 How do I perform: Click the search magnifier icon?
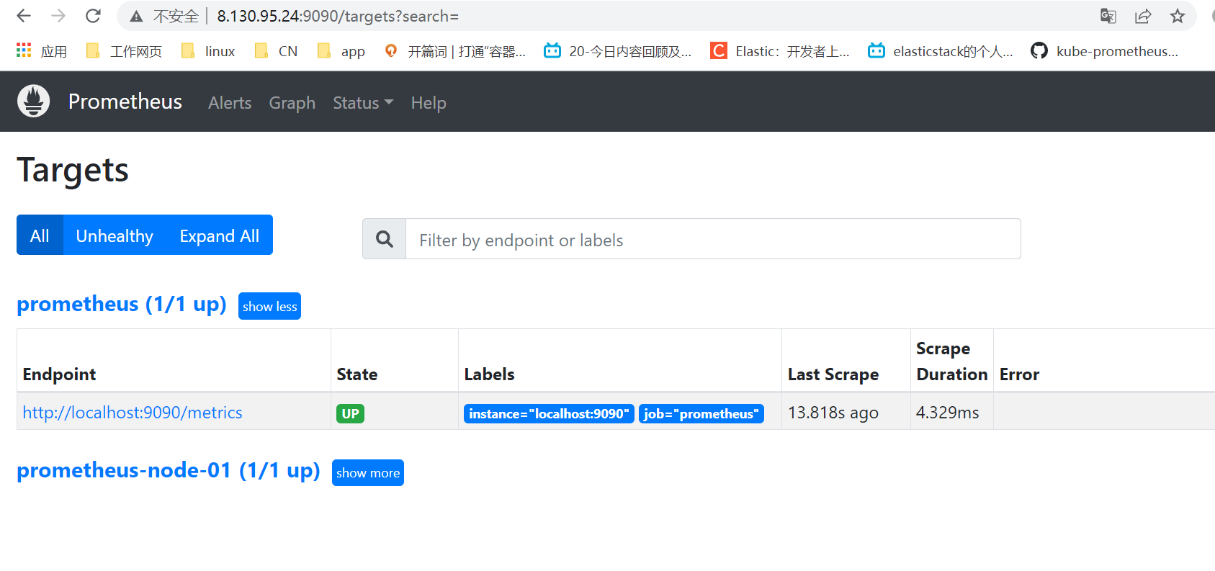point(385,239)
